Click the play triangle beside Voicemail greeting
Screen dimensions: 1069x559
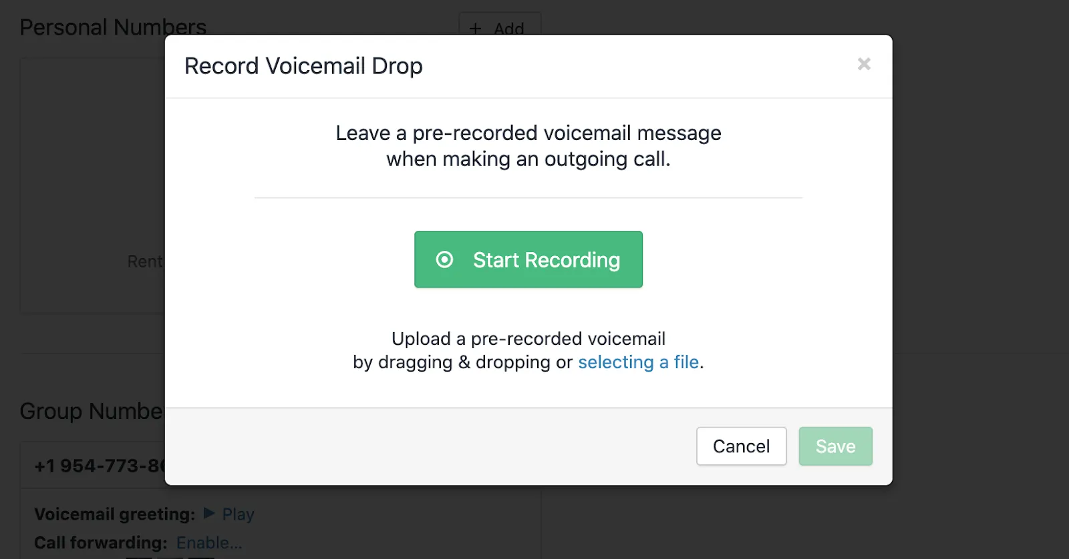click(208, 514)
